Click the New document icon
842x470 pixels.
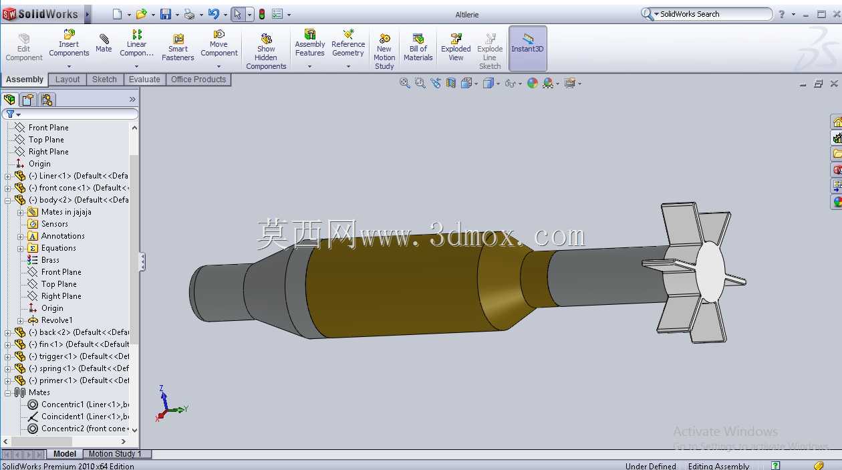[x=118, y=14]
